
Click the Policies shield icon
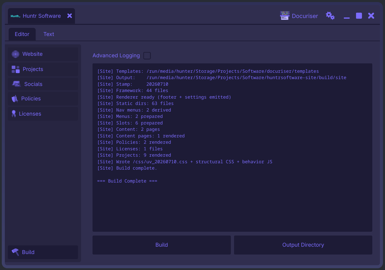click(x=15, y=99)
